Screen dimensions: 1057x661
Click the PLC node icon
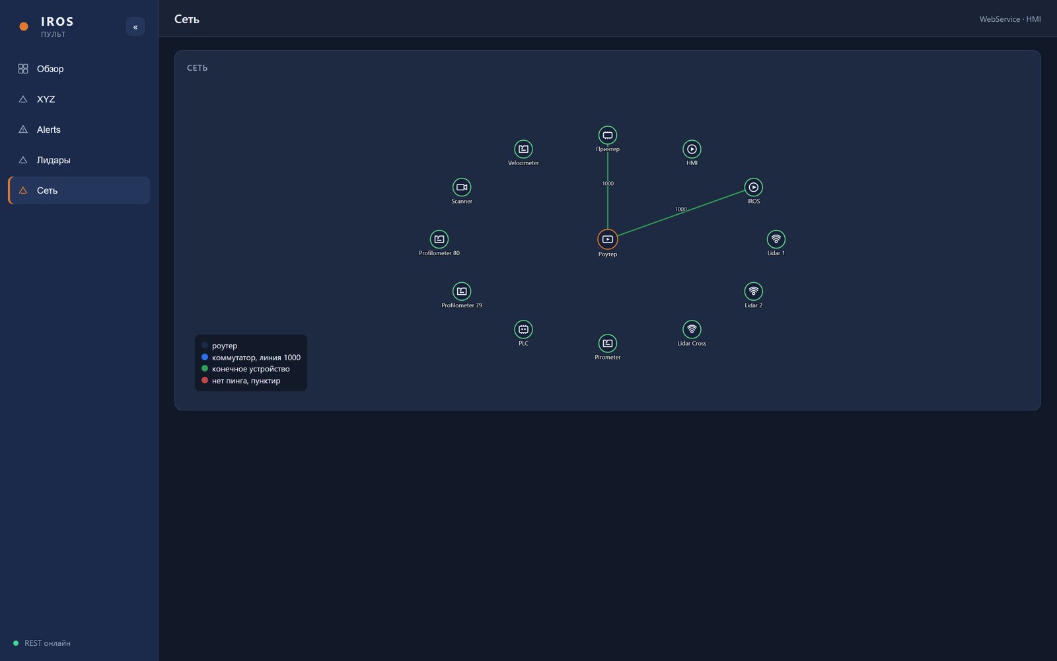(523, 329)
